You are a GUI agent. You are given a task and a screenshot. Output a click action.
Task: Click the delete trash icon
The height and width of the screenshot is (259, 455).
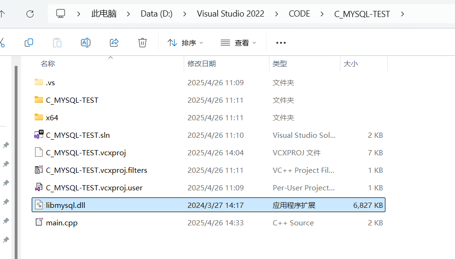143,43
